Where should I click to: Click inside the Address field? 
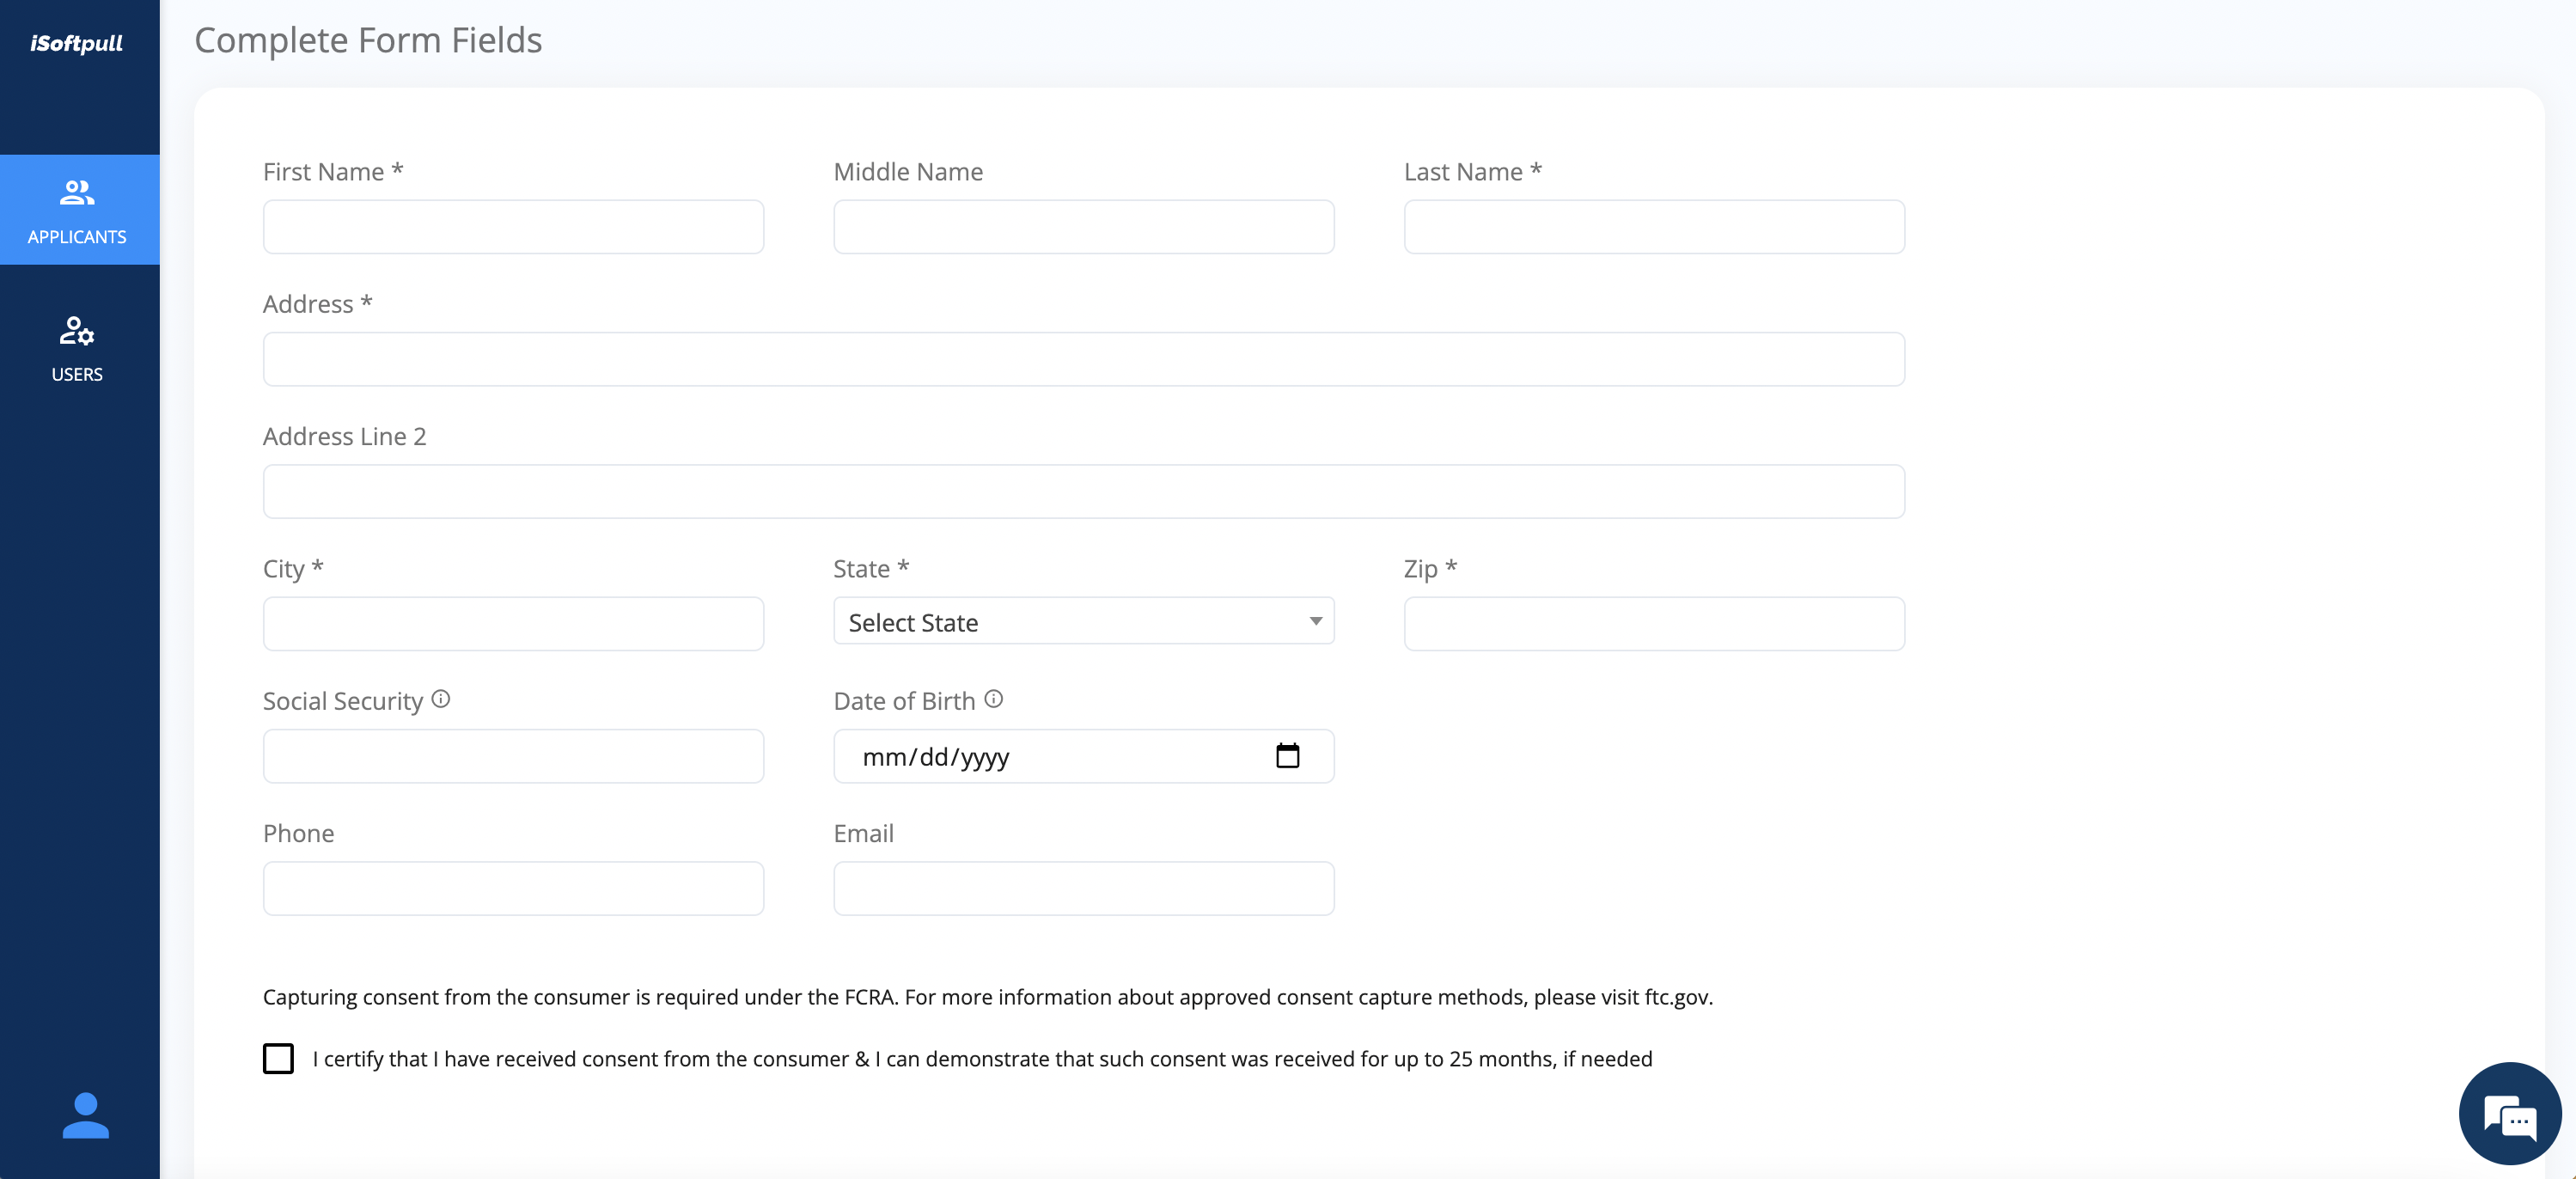point(1083,358)
